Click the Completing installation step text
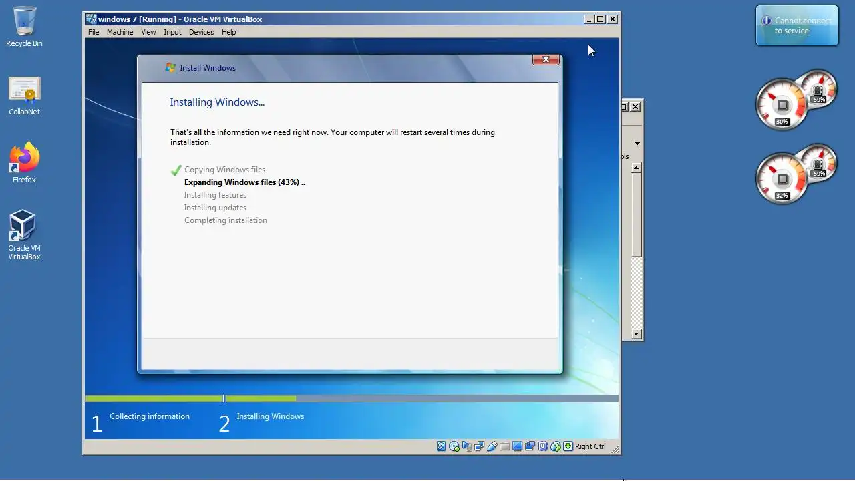This screenshot has height=481, width=855. tap(226, 220)
